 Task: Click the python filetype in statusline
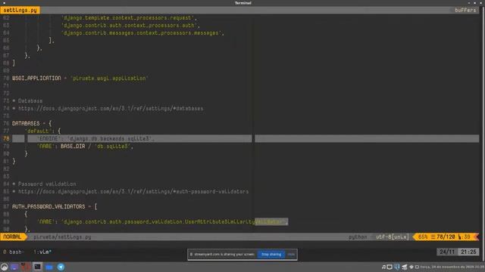tap(358, 236)
